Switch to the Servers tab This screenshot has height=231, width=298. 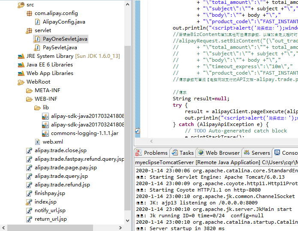[x=257, y=153]
